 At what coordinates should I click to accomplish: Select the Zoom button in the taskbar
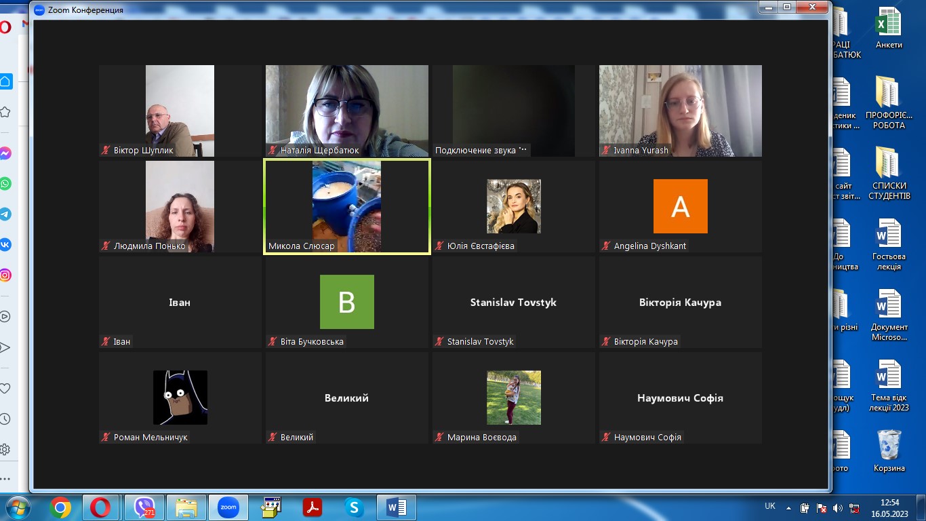228,507
